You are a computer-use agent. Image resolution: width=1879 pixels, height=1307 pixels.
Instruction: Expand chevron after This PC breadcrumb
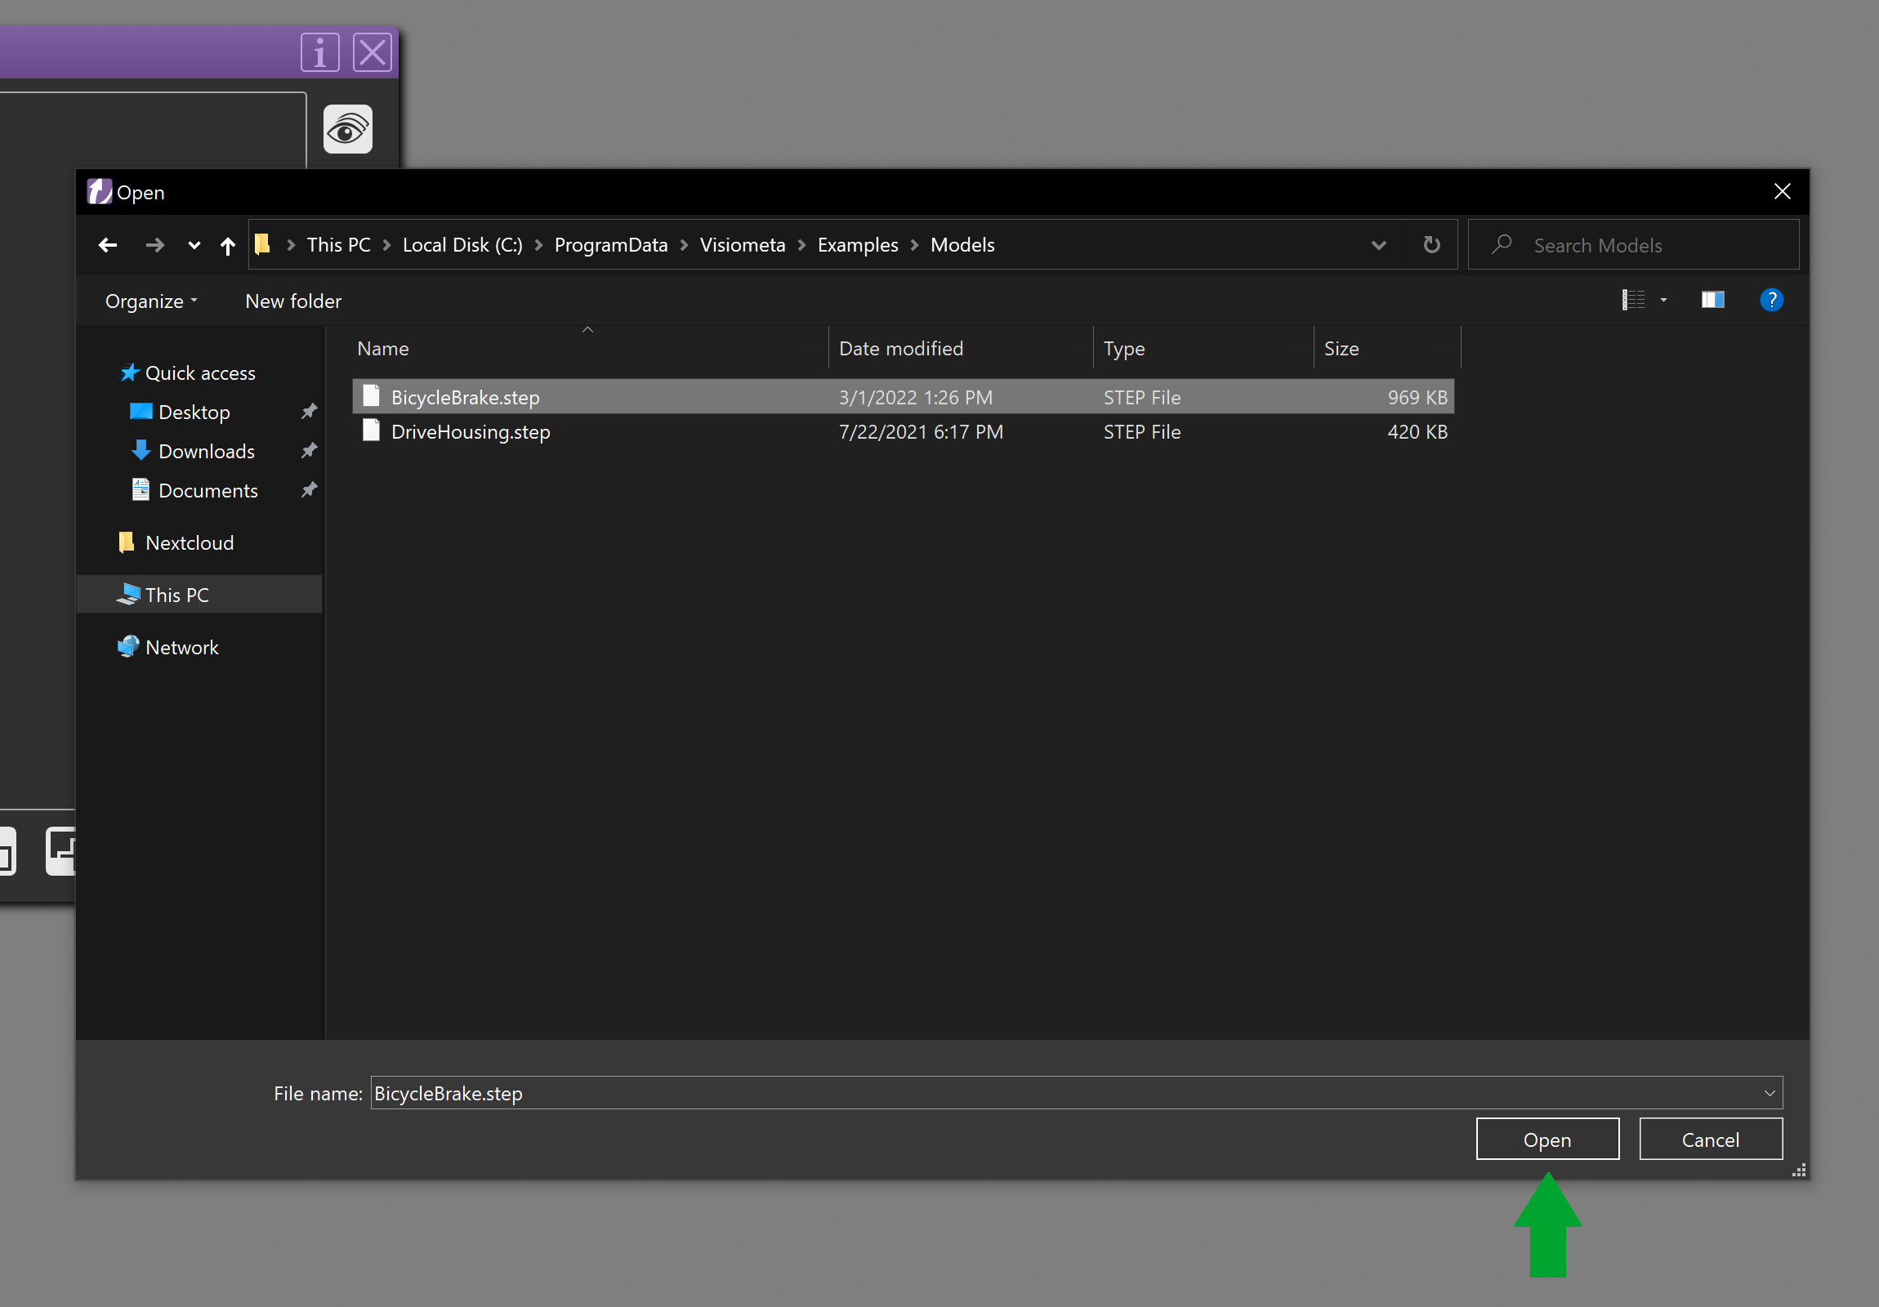coord(386,245)
